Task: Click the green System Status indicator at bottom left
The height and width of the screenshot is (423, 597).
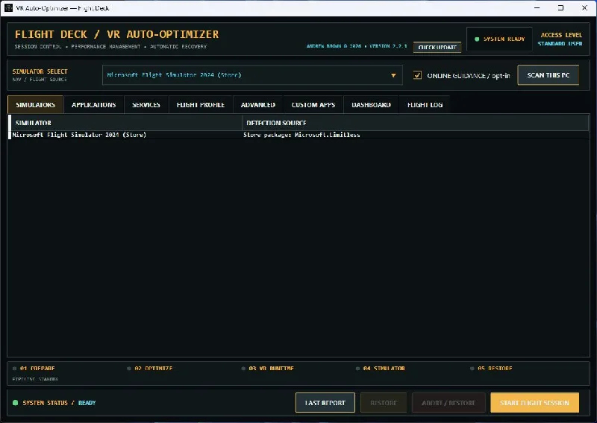Action: [15, 402]
